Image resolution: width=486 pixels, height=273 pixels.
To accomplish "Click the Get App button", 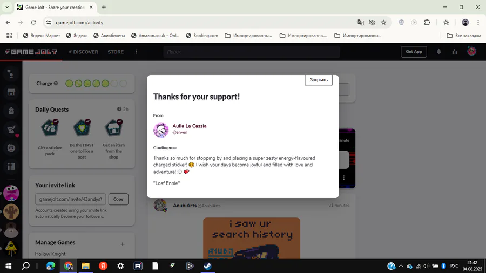I will pos(414,52).
